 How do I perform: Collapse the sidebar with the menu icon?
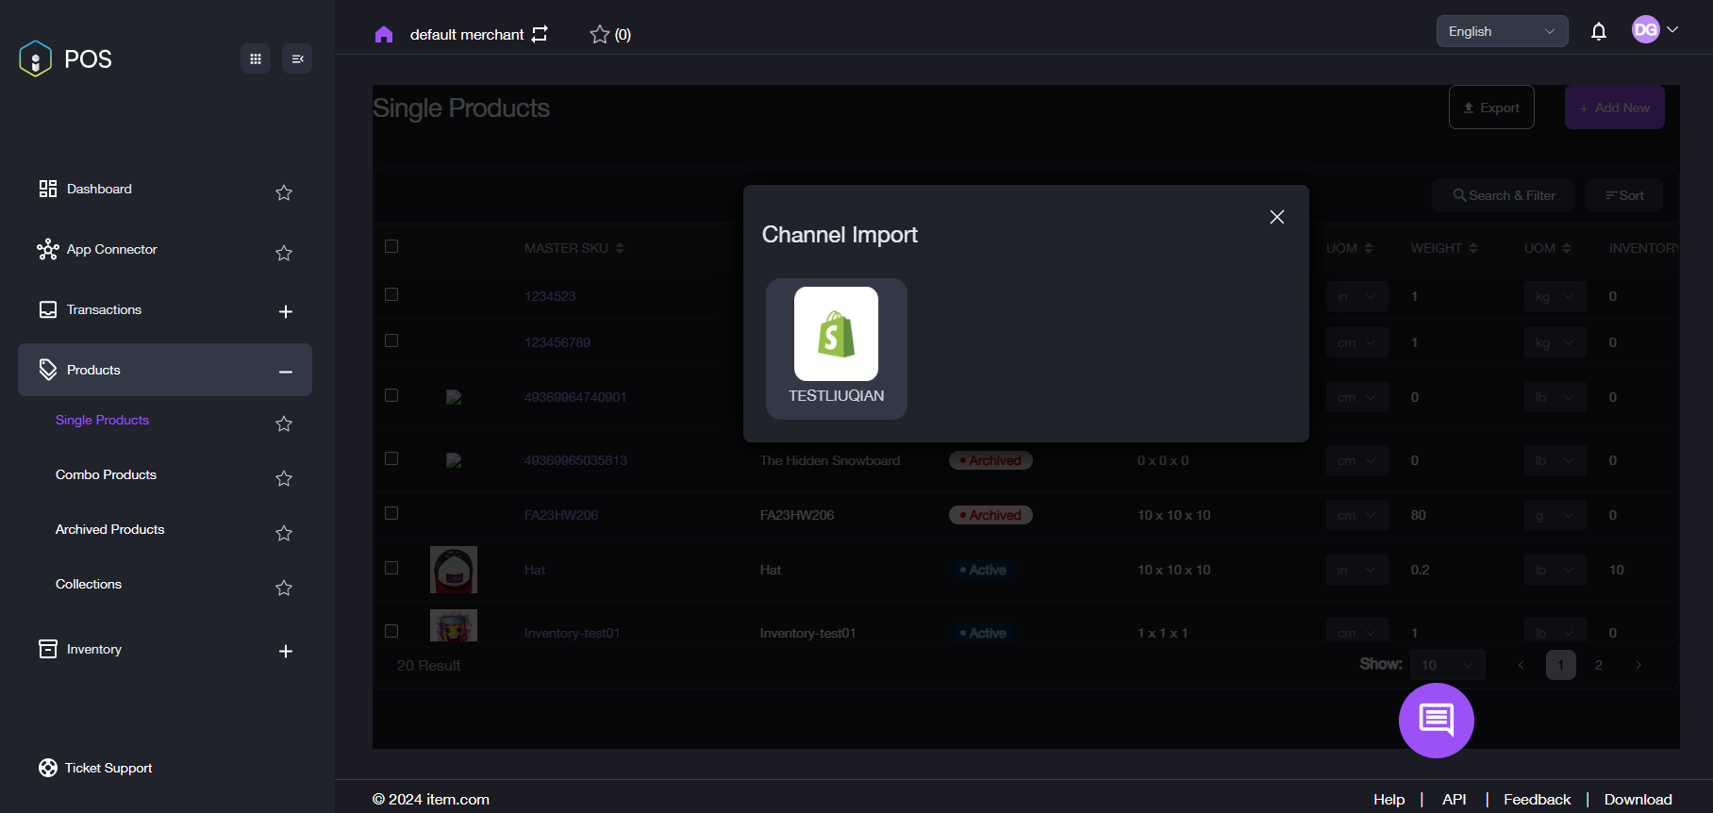pyautogui.click(x=297, y=58)
